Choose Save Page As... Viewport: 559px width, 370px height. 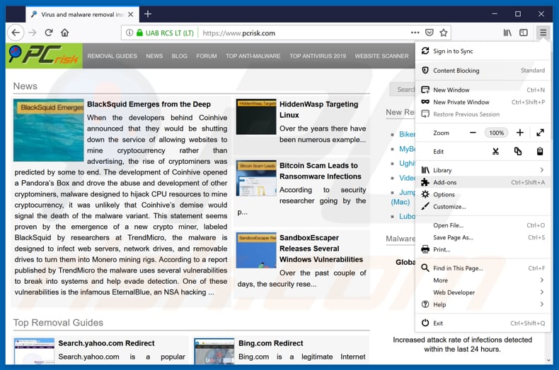pyautogui.click(x=483, y=237)
